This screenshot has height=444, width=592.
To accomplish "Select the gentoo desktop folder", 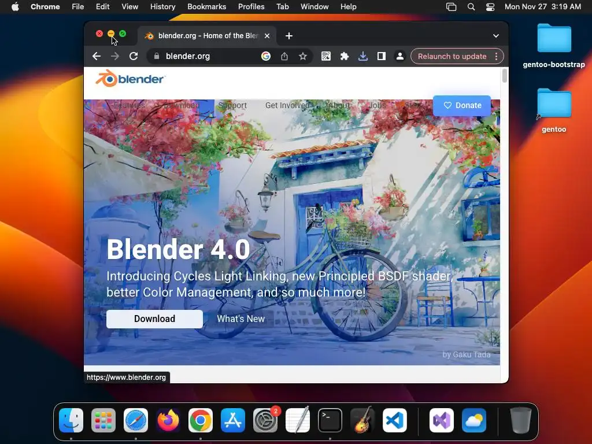I will 554,110.
